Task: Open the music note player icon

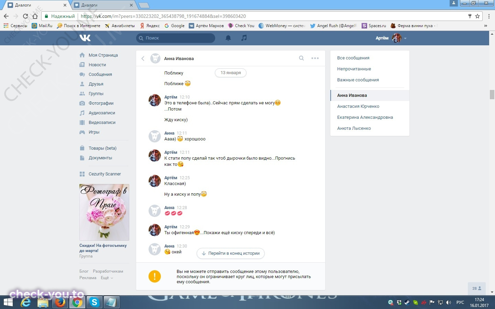Action: click(244, 38)
